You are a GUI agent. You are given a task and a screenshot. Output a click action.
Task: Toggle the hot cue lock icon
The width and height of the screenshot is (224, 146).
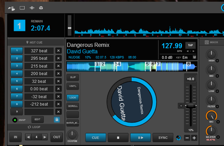[x=57, y=120]
